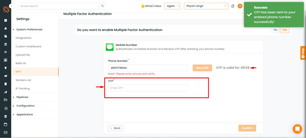Open the text lines list icon in sidebar

pos(5,52)
